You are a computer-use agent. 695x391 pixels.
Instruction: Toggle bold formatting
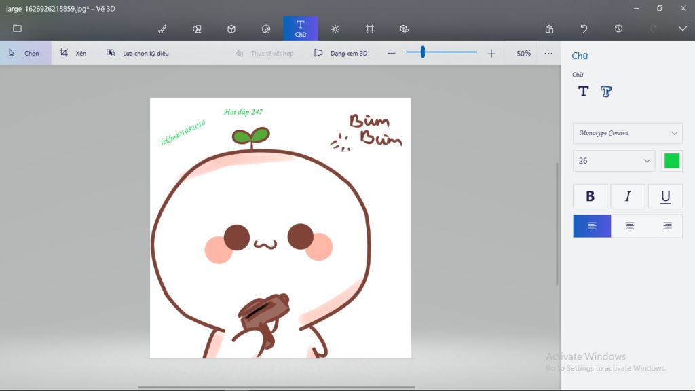coord(590,196)
